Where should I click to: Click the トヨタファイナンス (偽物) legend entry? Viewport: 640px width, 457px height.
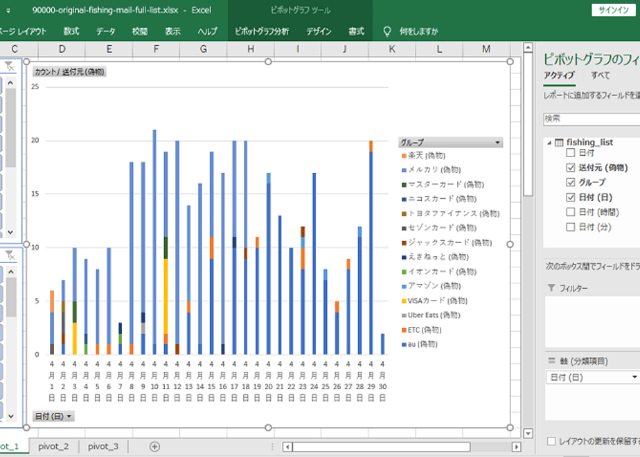coord(451,213)
